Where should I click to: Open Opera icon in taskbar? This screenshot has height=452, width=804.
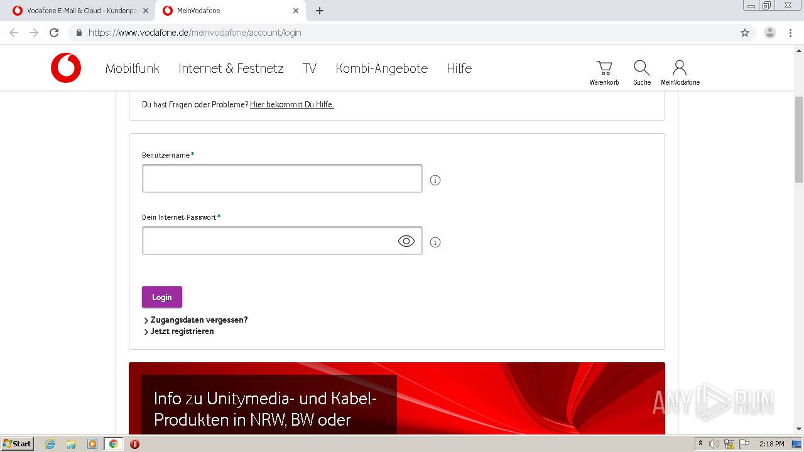134,444
